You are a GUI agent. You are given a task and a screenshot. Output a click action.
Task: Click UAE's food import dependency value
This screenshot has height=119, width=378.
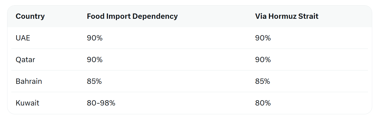[94, 38]
